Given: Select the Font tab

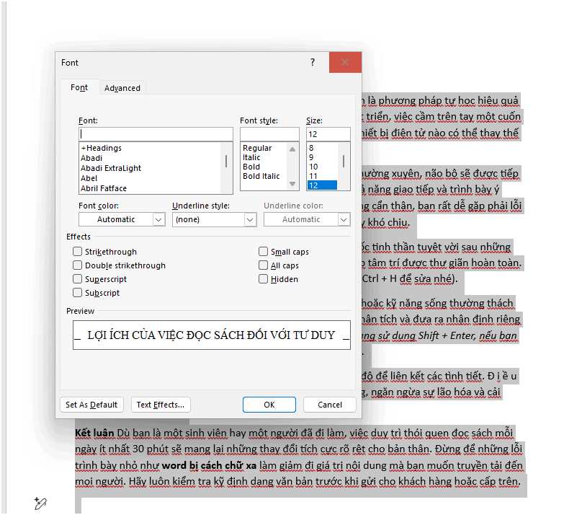Looking at the screenshot, I should tap(79, 87).
